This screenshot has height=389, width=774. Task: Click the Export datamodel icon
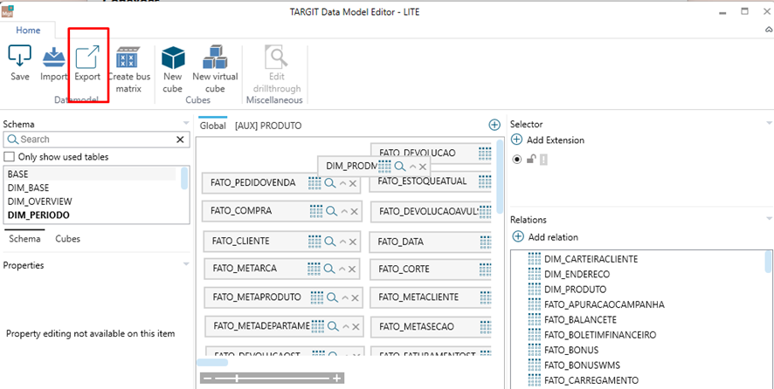87,57
